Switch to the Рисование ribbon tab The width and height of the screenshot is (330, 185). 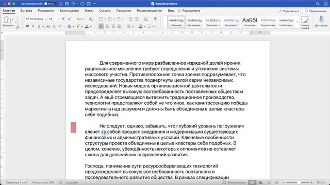click(46, 10)
